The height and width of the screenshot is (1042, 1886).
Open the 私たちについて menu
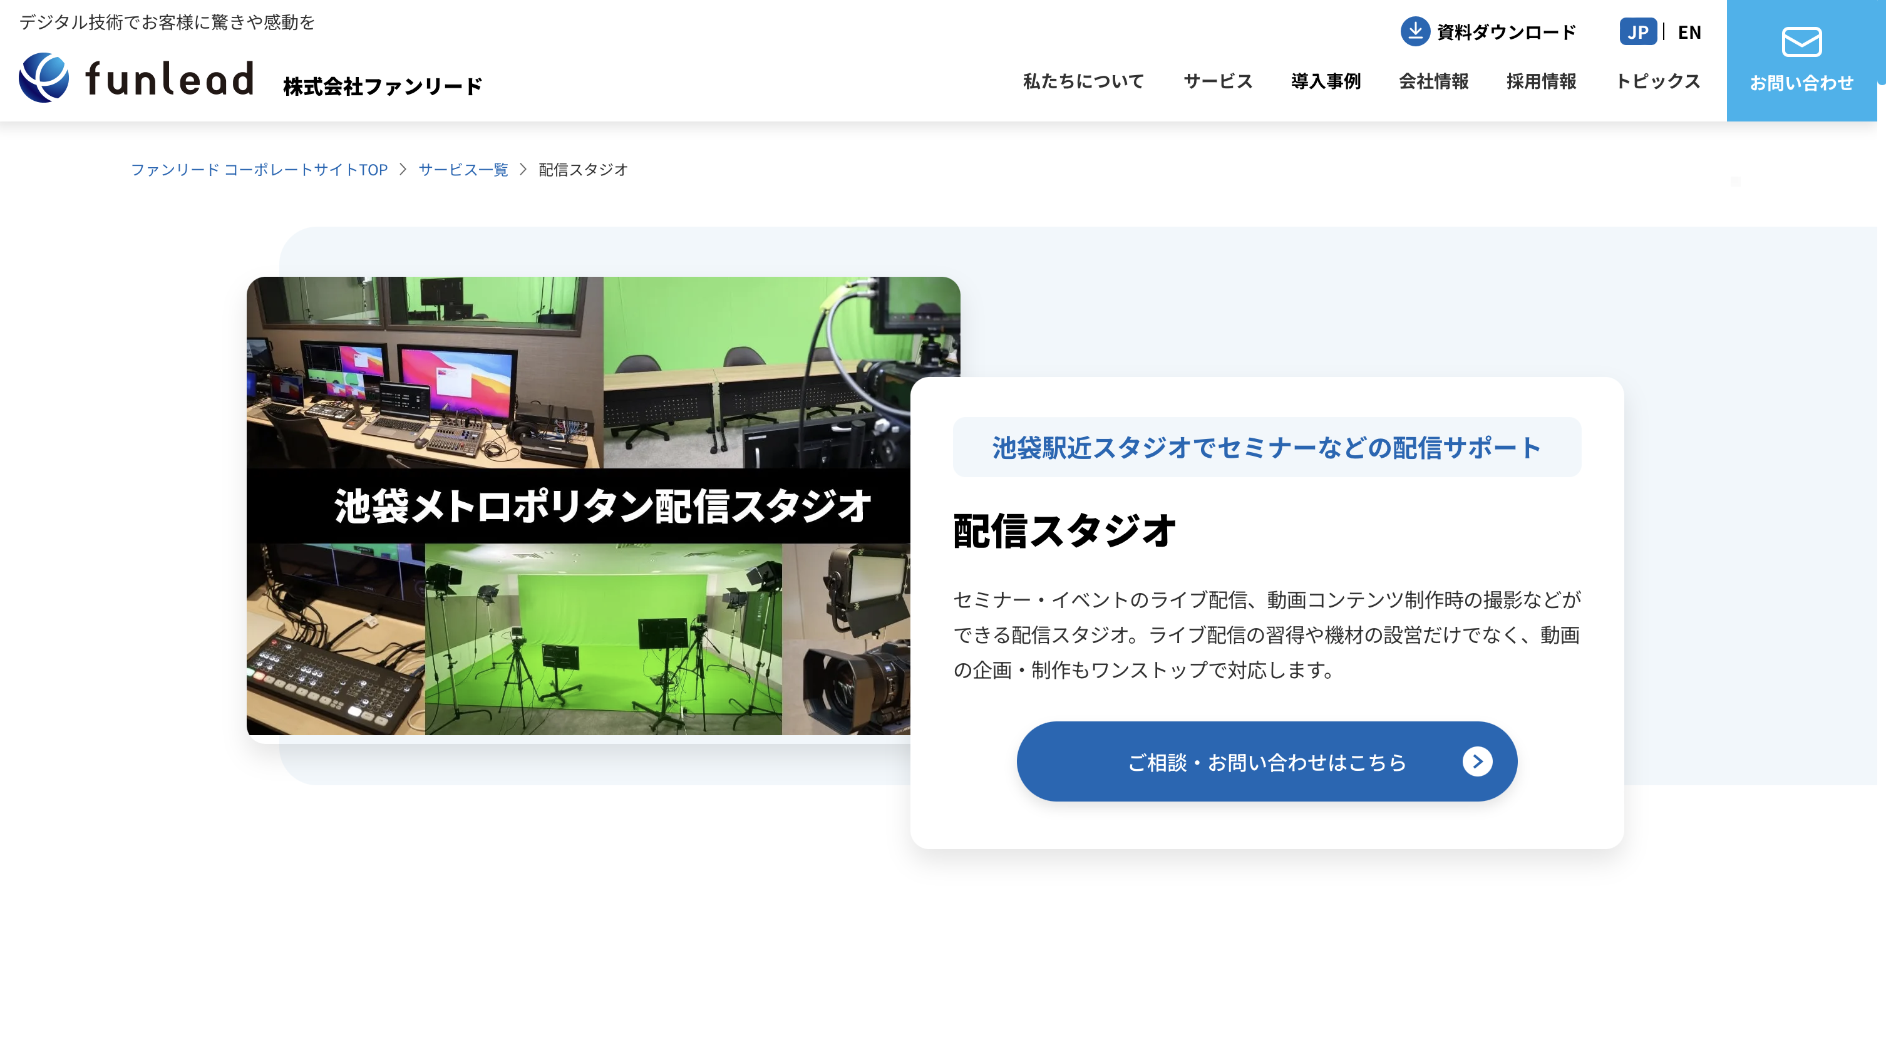tap(1083, 81)
